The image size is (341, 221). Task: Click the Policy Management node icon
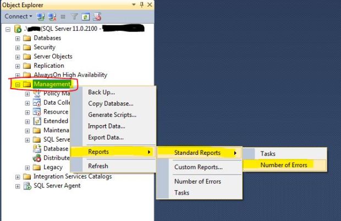37,93
